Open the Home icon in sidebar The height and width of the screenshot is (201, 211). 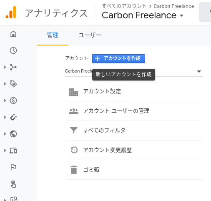click(13, 34)
